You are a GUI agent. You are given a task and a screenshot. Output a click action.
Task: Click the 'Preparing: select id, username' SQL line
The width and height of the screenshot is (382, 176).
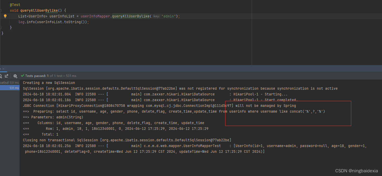[x=174, y=111]
